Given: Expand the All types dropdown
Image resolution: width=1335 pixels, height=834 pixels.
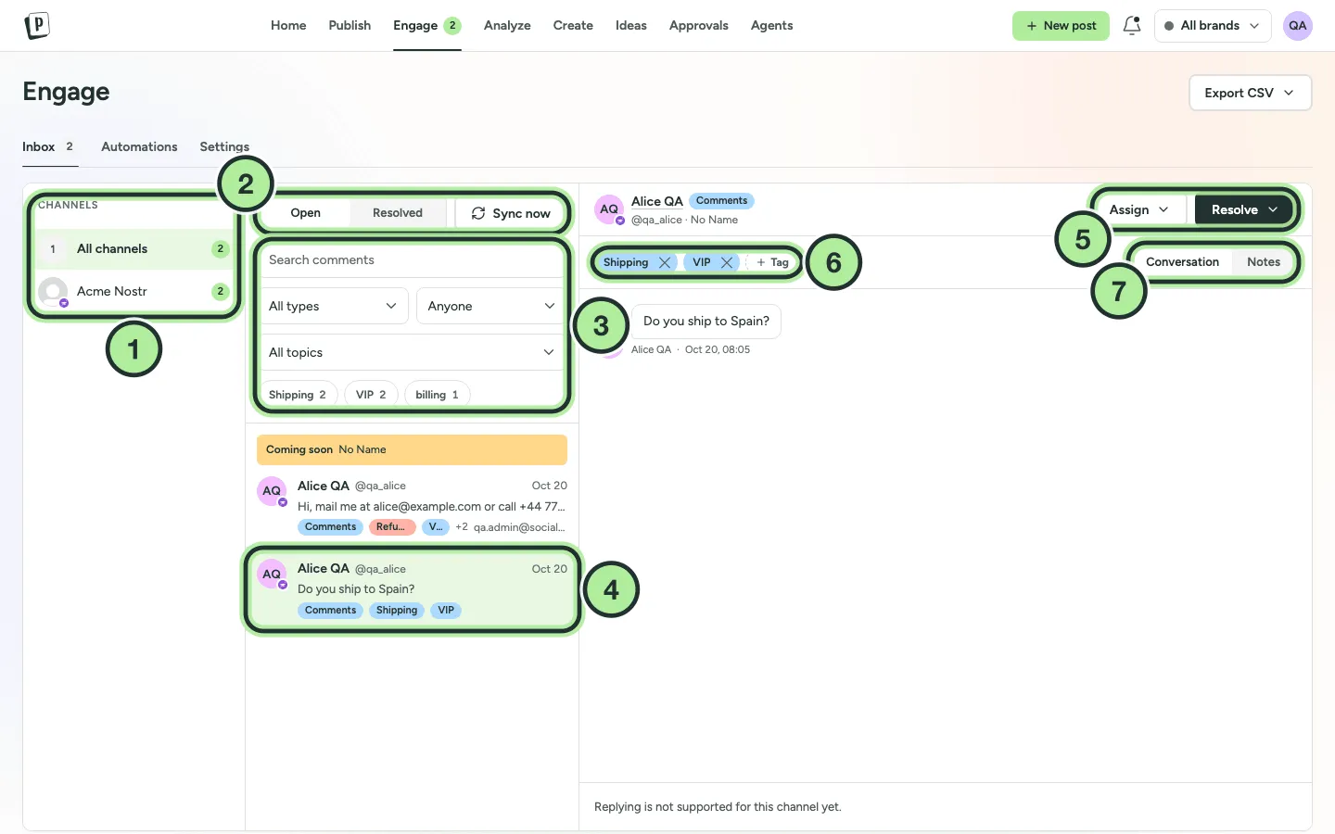Looking at the screenshot, I should [x=333, y=306].
